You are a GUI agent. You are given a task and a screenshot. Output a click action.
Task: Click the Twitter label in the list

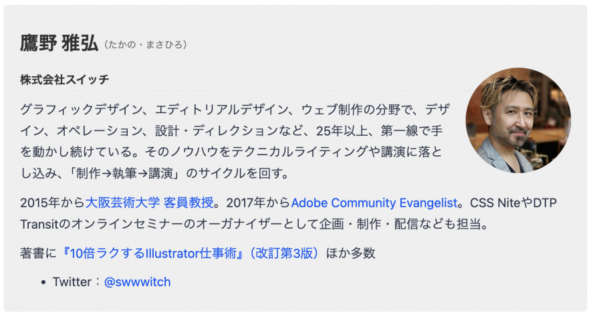coord(72,282)
